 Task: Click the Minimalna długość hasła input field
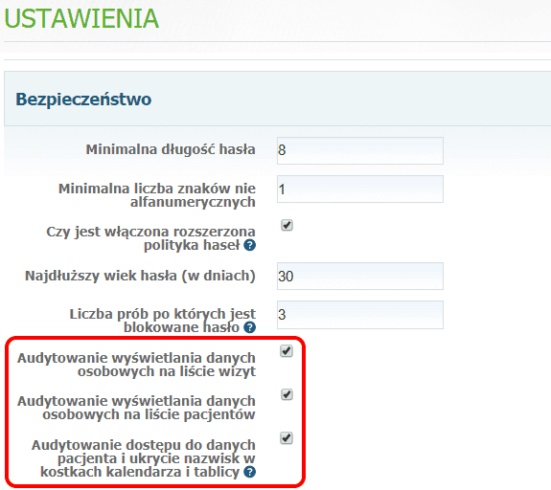pos(360,150)
